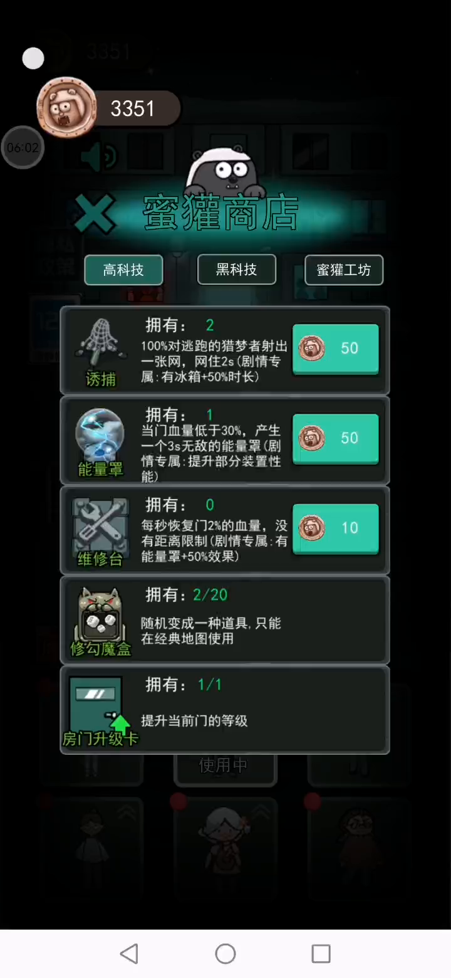The image size is (451, 978).
Task: Open the 修勾魔盒 item description row
Action: tap(225, 619)
